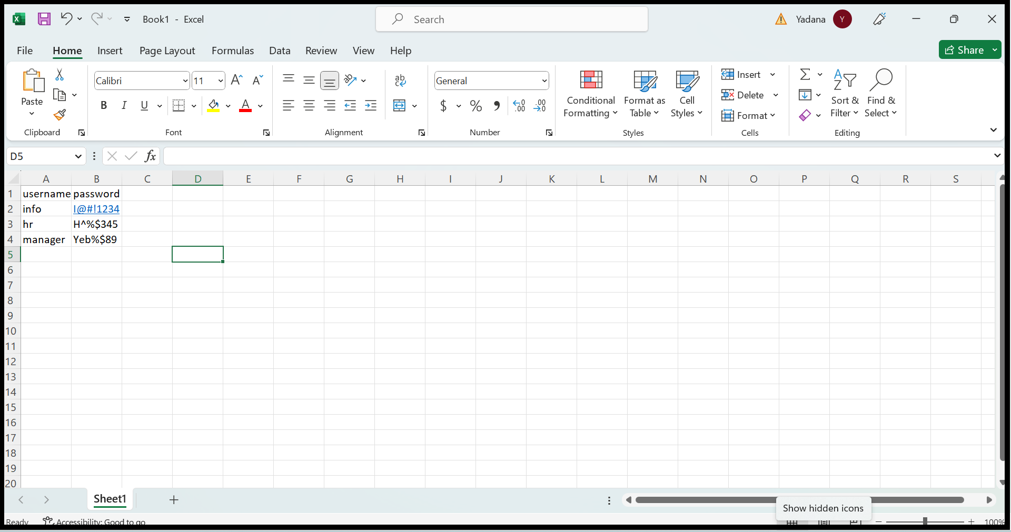This screenshot has width=1011, height=532.
Task: Click Increase Decimal icon
Action: tap(519, 105)
